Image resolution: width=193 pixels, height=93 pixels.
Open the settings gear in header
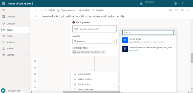[176, 4]
